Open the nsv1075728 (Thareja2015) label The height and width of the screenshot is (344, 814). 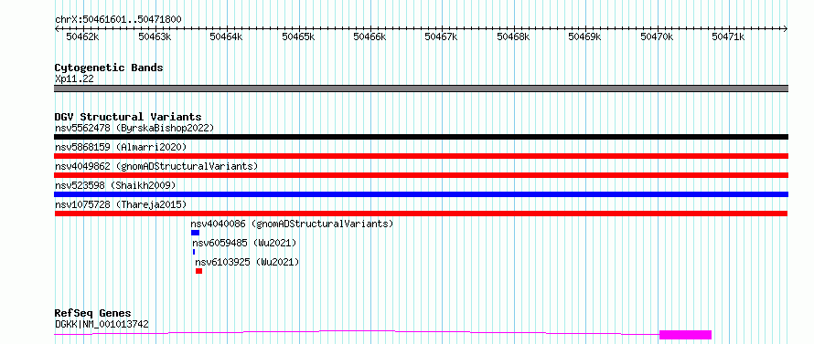coord(121,204)
